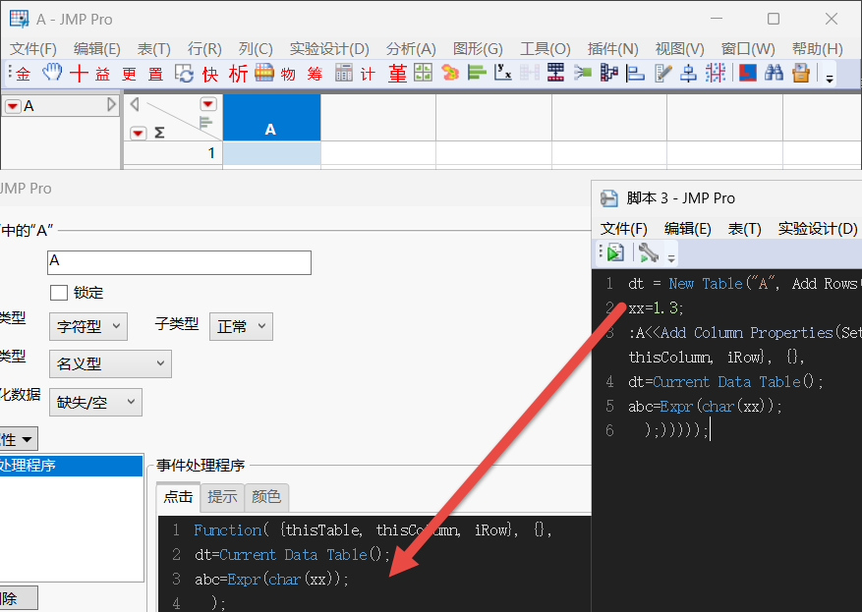This screenshot has width=862, height=612.
Task: Open 视图(V) menu
Action: pyautogui.click(x=679, y=49)
